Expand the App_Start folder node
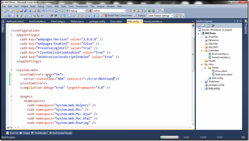The image size is (249, 141). point(202,47)
